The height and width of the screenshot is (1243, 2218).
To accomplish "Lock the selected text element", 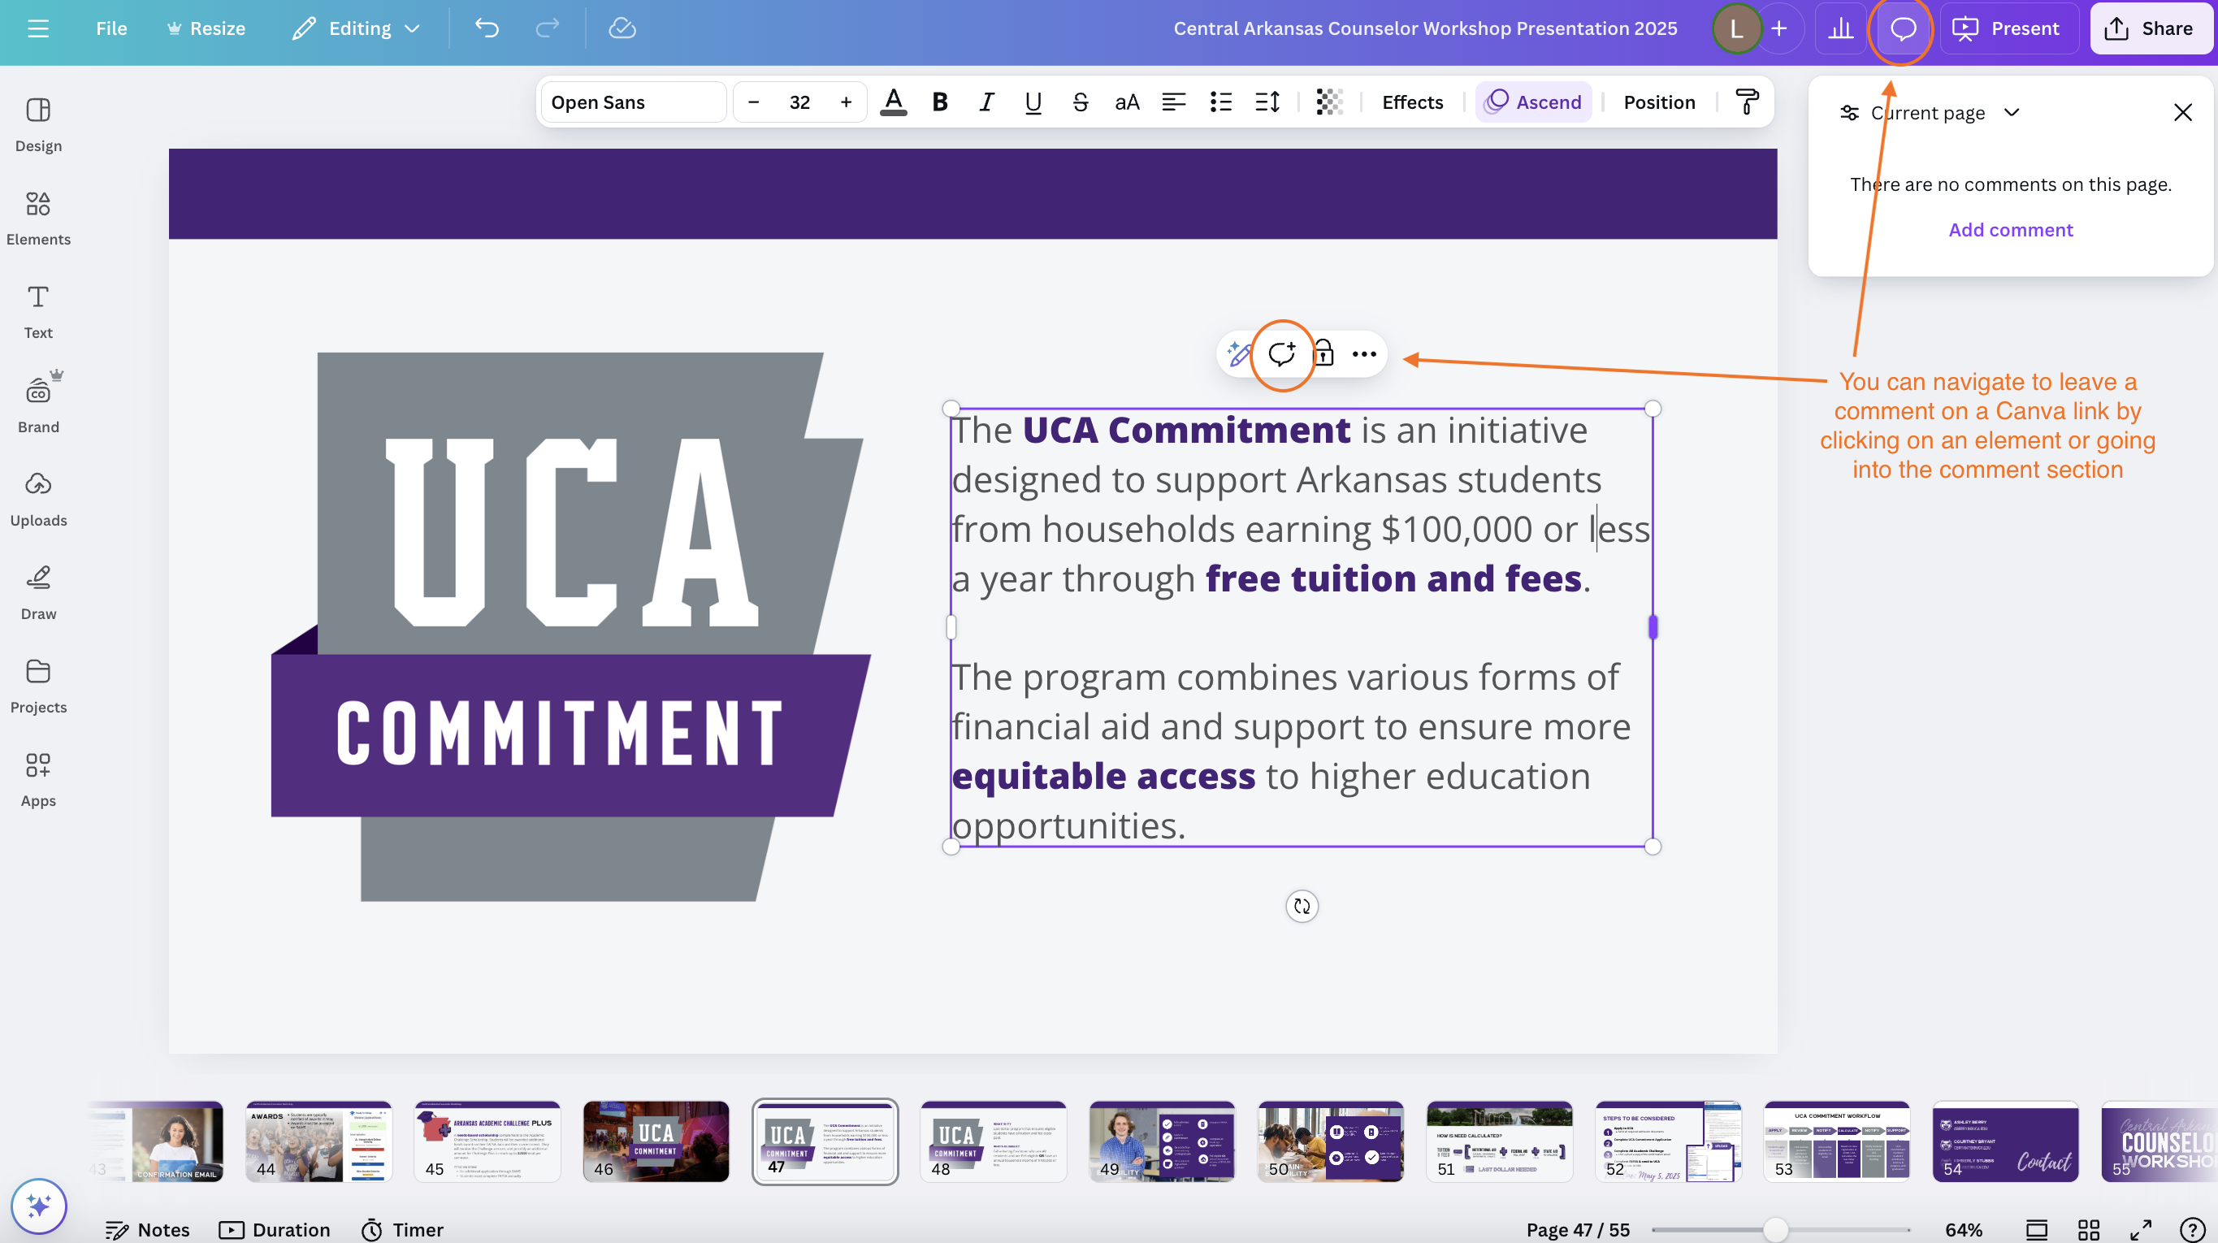I will click(1323, 353).
